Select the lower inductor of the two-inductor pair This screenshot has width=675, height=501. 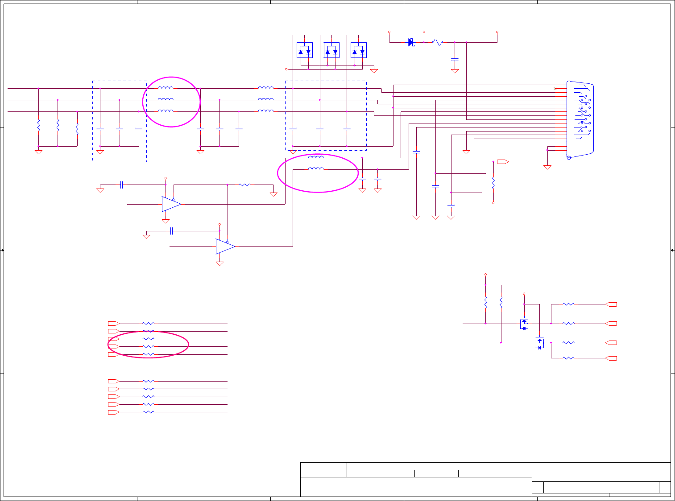tap(316, 168)
